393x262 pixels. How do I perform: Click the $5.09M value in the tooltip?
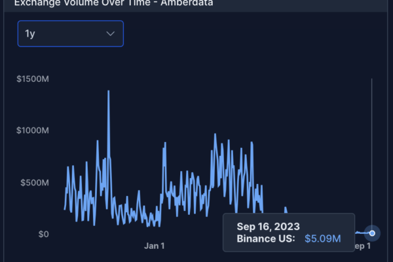(x=322, y=238)
